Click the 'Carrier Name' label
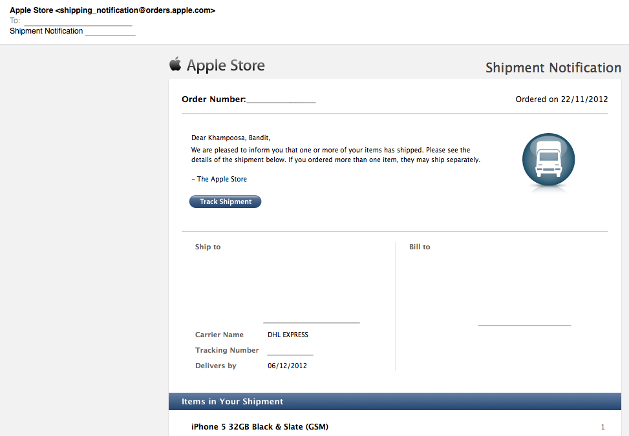This screenshot has width=629, height=436. (219, 335)
